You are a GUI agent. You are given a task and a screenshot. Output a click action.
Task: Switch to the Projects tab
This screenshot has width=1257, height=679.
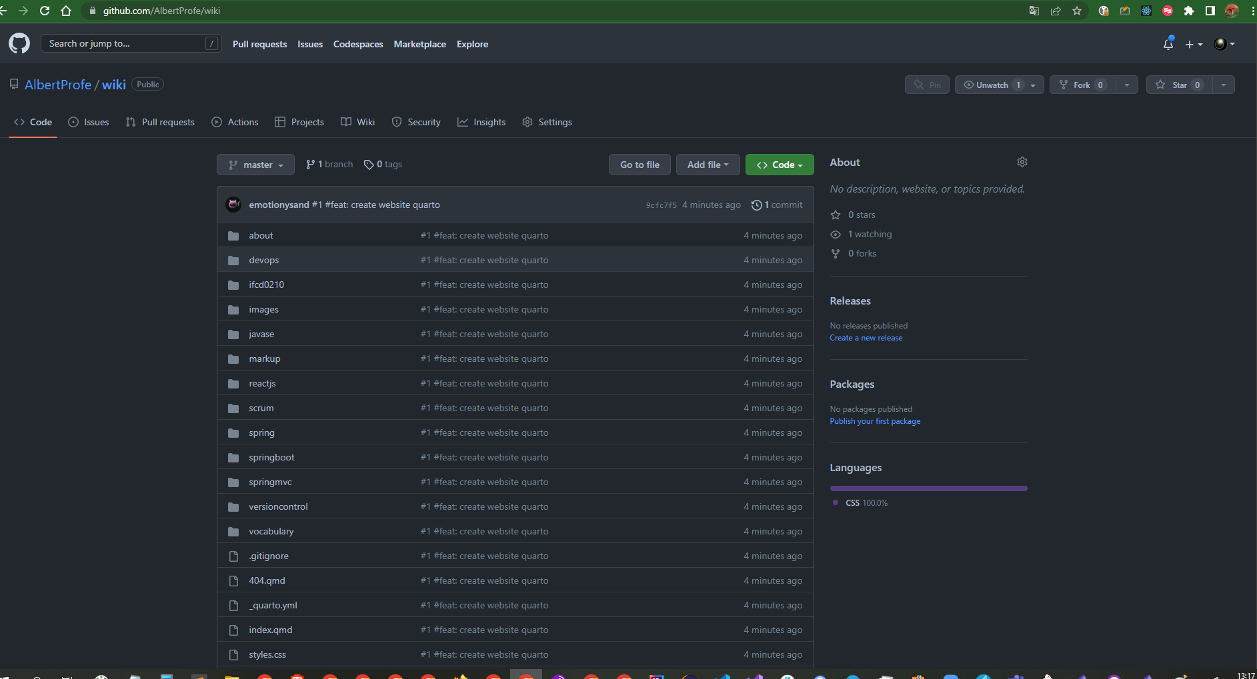299,122
